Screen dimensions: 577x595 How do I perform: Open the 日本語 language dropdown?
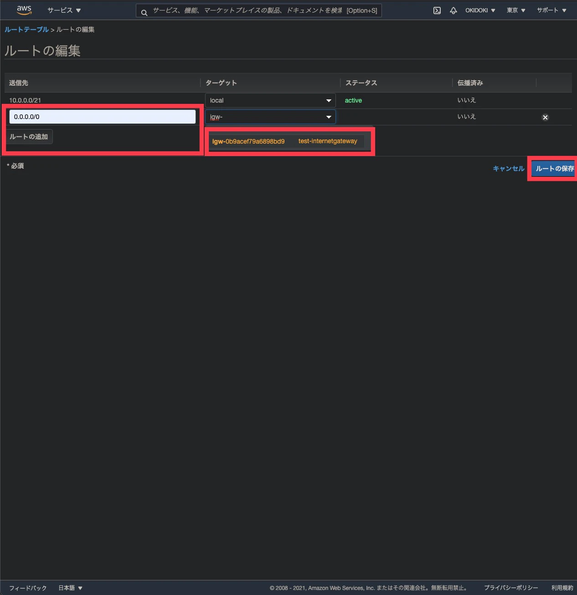[x=70, y=588]
